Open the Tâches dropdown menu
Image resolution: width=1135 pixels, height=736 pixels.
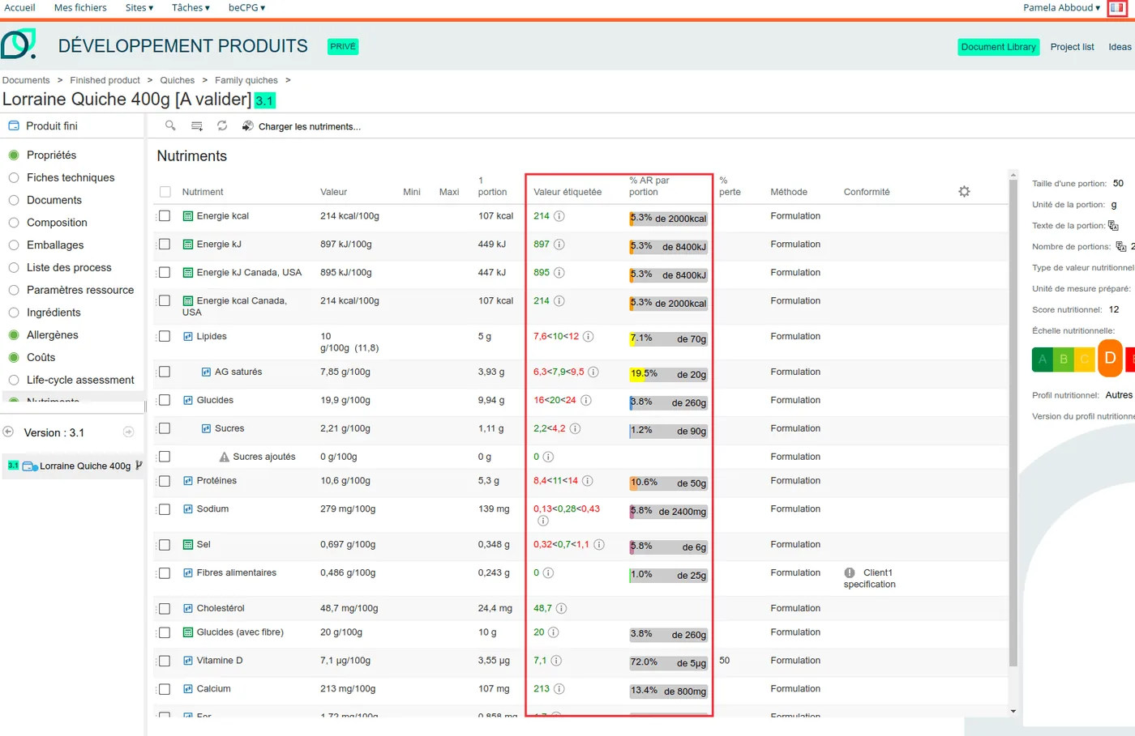pyautogui.click(x=191, y=8)
